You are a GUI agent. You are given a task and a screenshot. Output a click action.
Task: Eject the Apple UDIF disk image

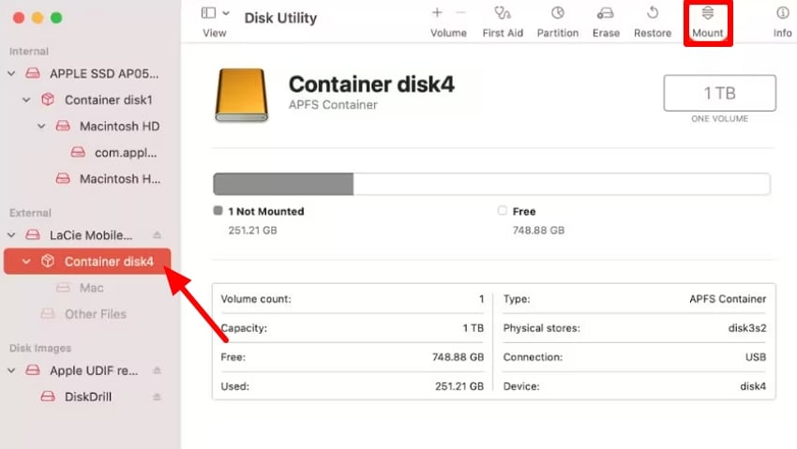(x=158, y=370)
